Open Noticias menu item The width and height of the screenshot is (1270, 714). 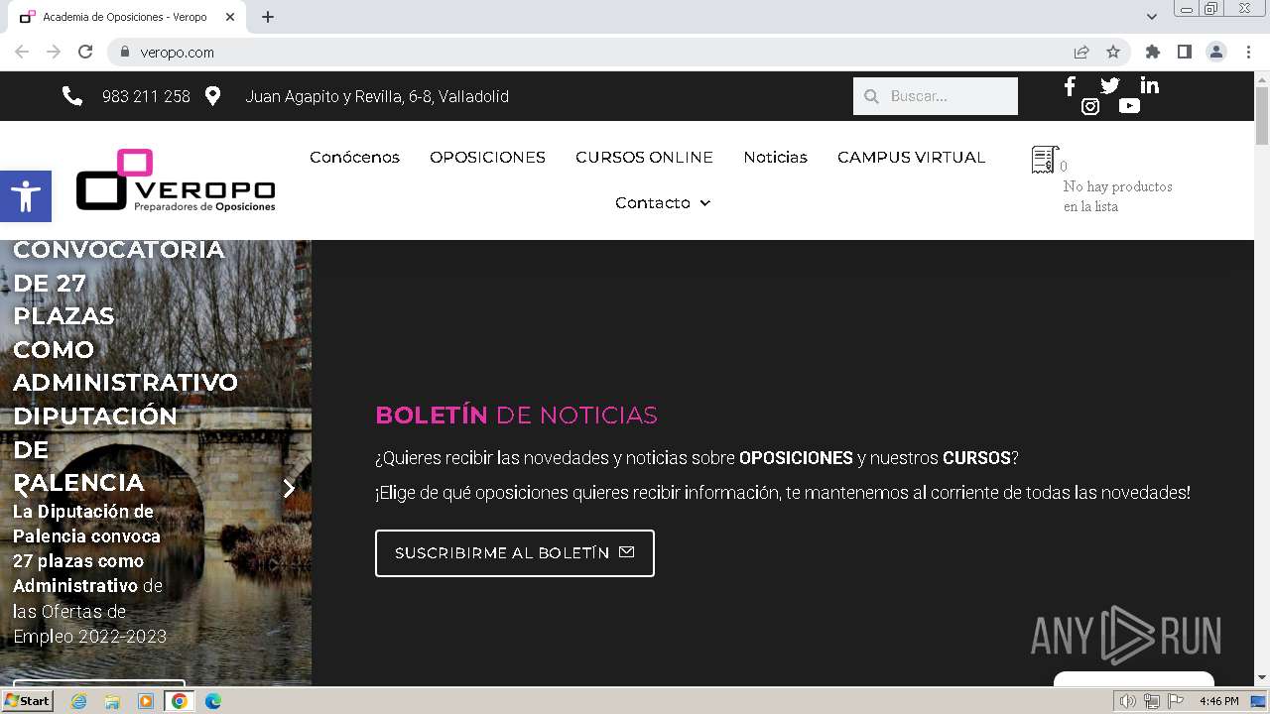775,157
